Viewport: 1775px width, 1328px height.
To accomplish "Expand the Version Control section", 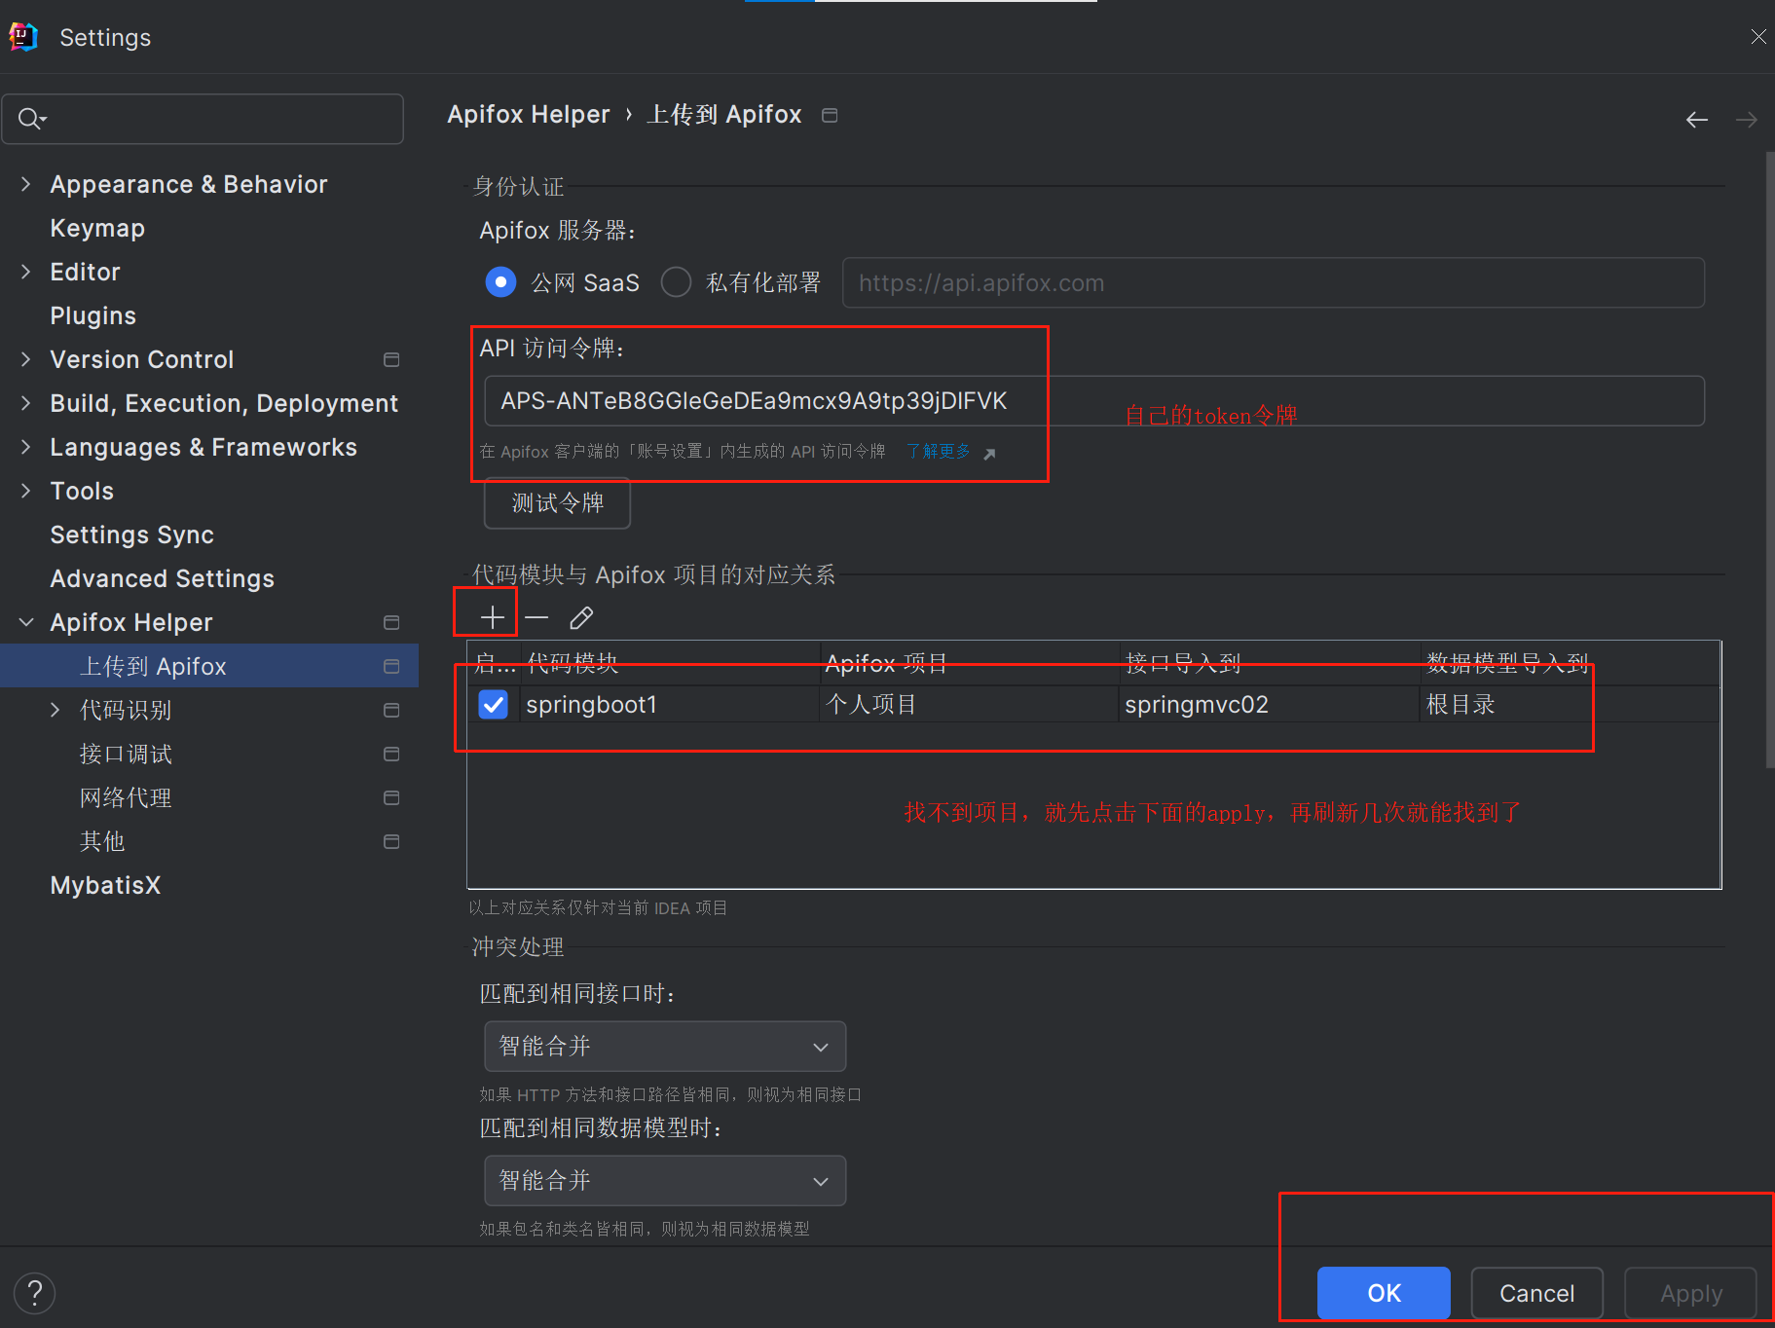I will click(26, 359).
